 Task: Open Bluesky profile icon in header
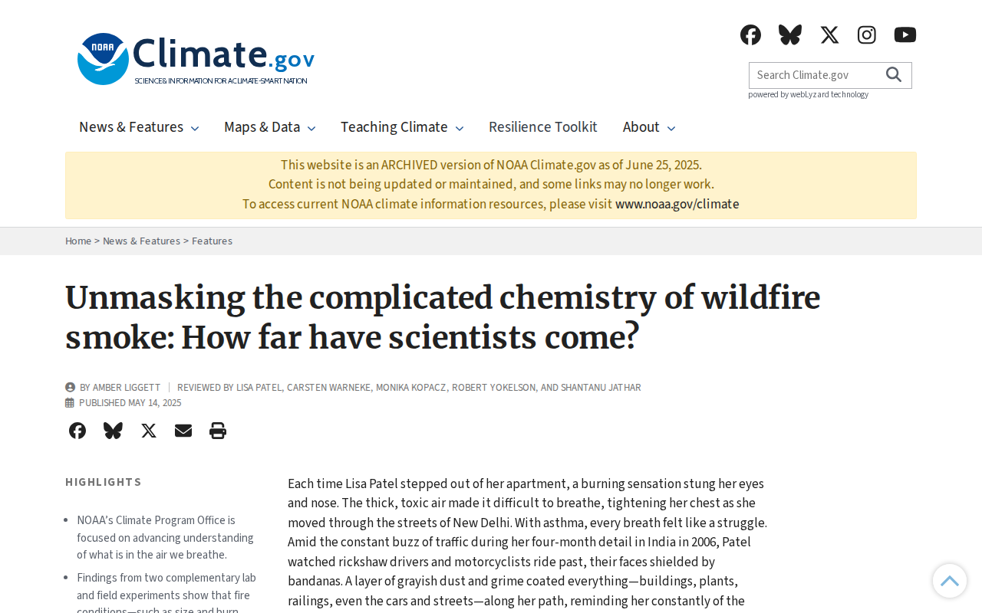coord(790,34)
